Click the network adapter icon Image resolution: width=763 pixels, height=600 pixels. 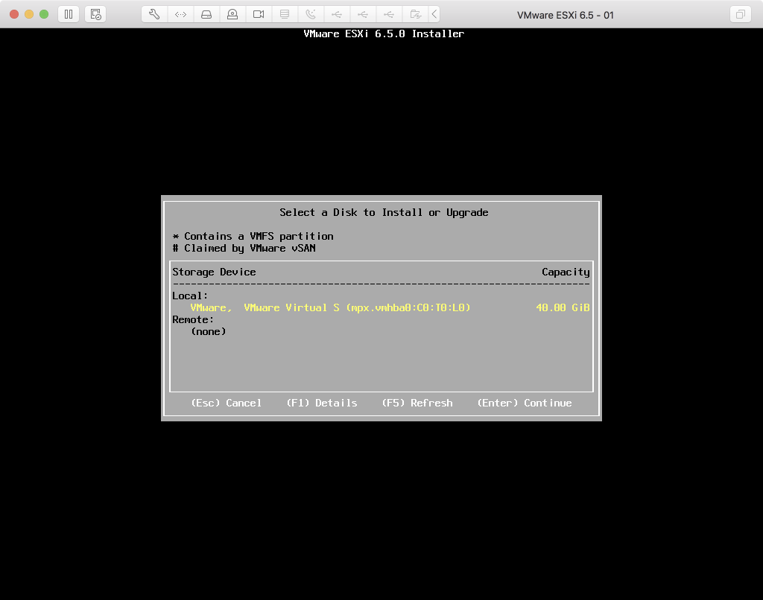click(x=180, y=14)
